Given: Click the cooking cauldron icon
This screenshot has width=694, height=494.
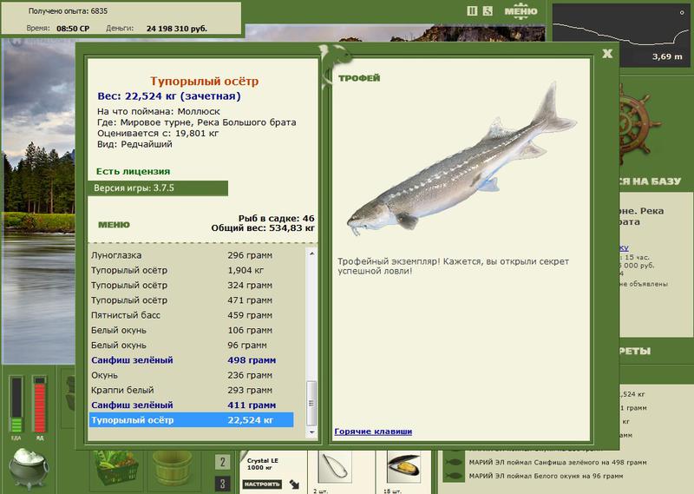Looking at the screenshot, I should (x=29, y=468).
